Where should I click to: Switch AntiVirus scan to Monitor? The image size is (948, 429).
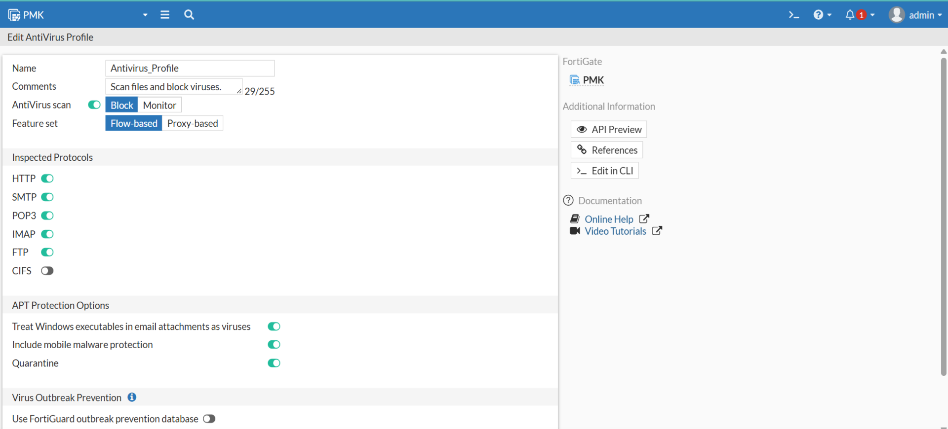click(x=159, y=105)
